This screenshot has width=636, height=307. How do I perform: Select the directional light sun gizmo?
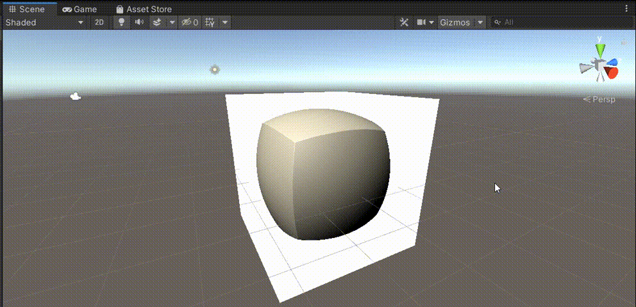[215, 70]
